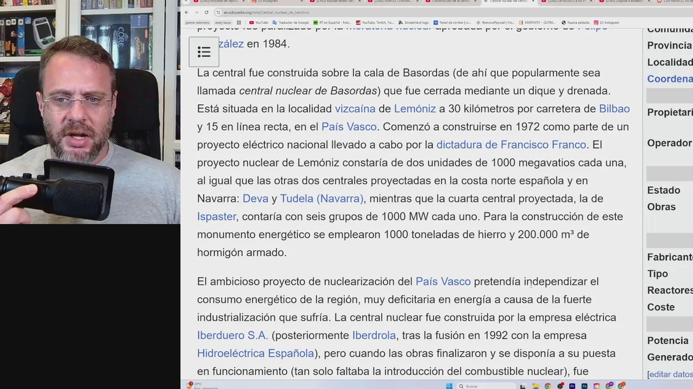693x389 pixels.
Task: Switch to 'Le REGALO a mi vi...' tab
Action: [566, 2]
